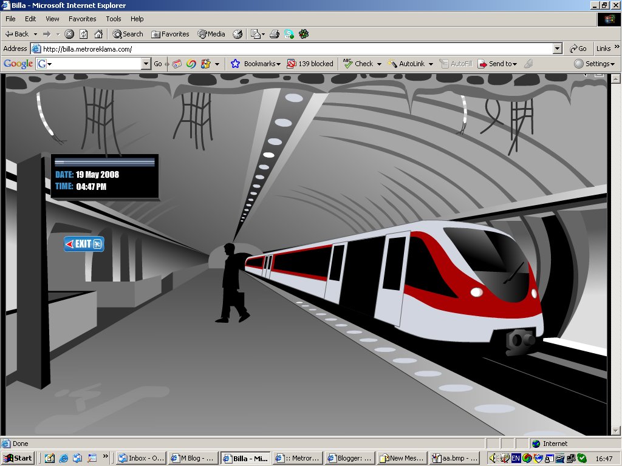Click the Forward arrow icon
Image resolution: width=622 pixels, height=466 pixels.
[47, 34]
